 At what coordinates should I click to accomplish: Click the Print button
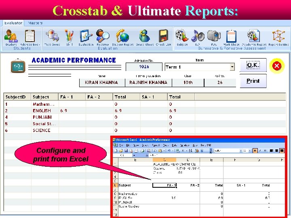tap(253, 81)
